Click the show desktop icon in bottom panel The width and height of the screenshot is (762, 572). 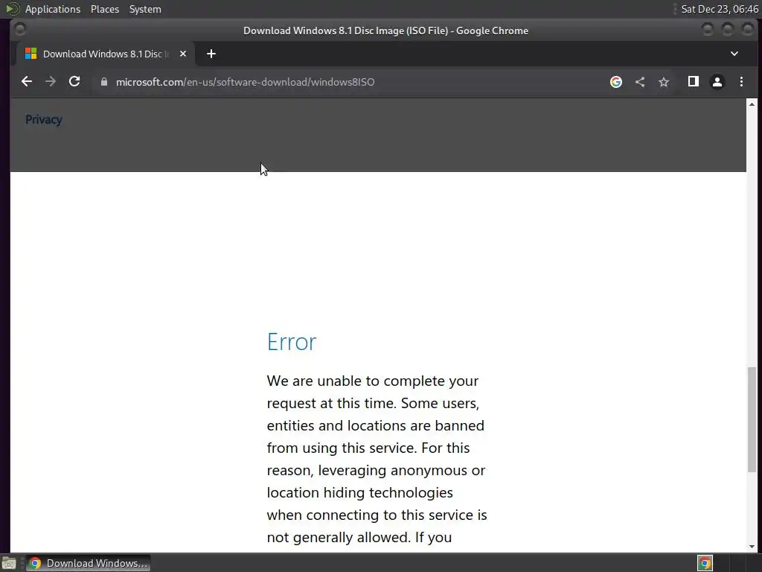click(9, 563)
